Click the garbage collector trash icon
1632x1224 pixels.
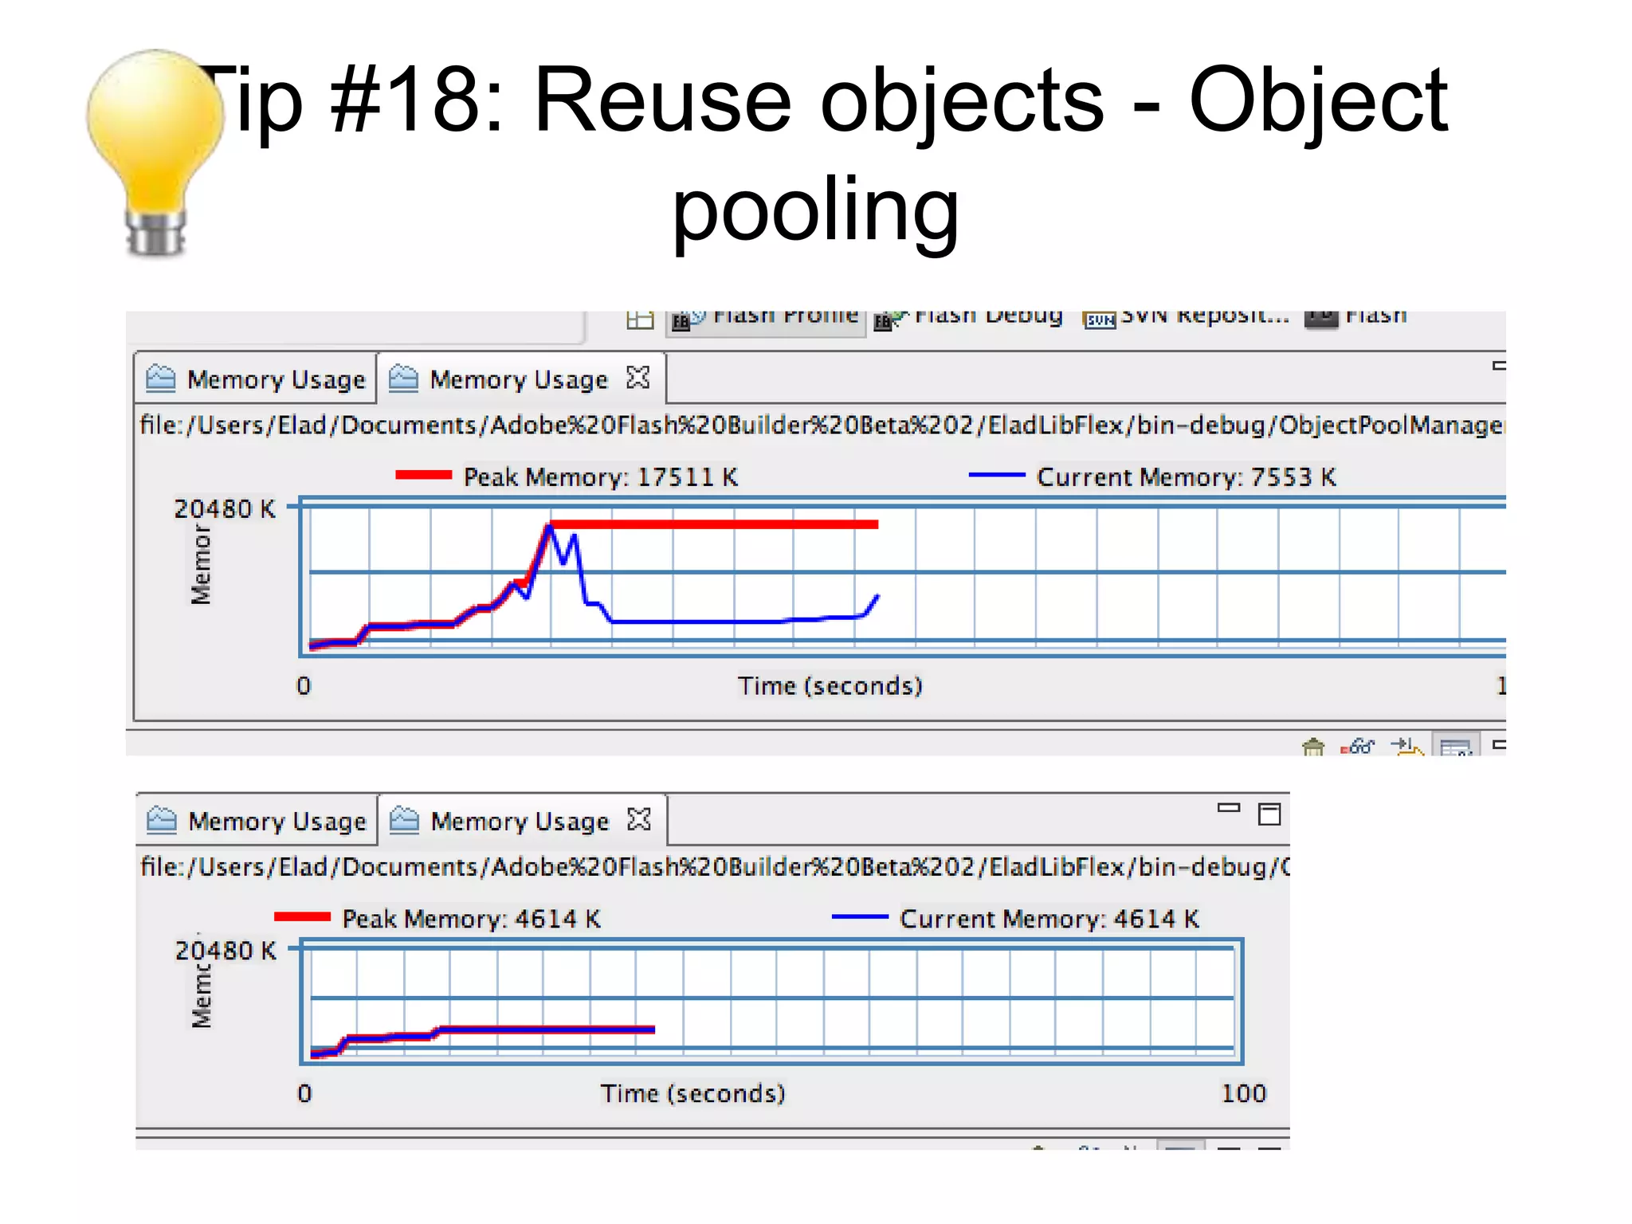pos(1312,747)
